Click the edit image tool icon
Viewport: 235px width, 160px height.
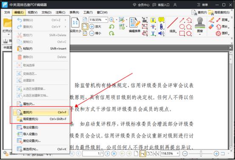point(122,20)
